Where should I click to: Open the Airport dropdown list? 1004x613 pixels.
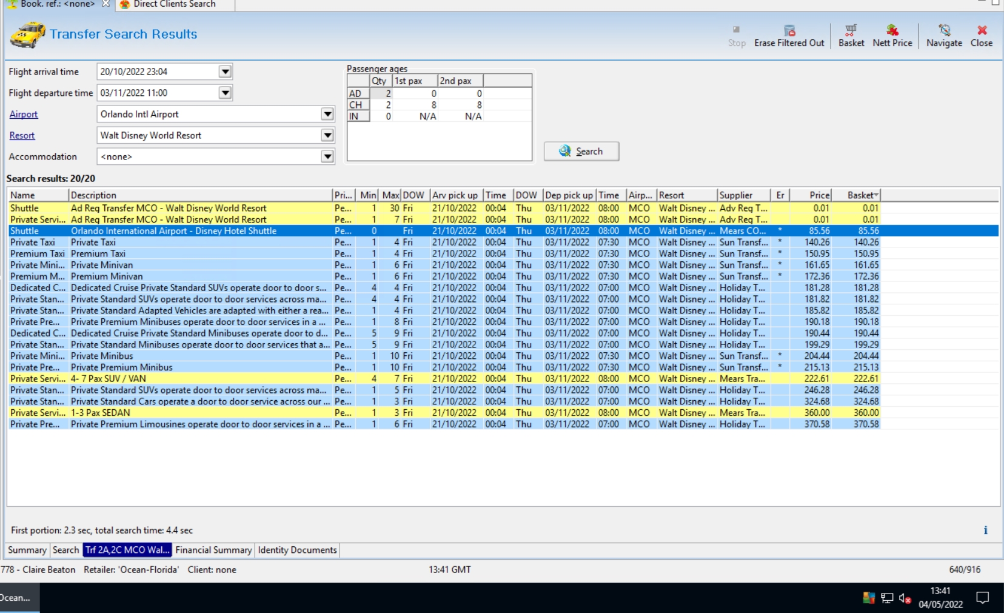pos(327,114)
